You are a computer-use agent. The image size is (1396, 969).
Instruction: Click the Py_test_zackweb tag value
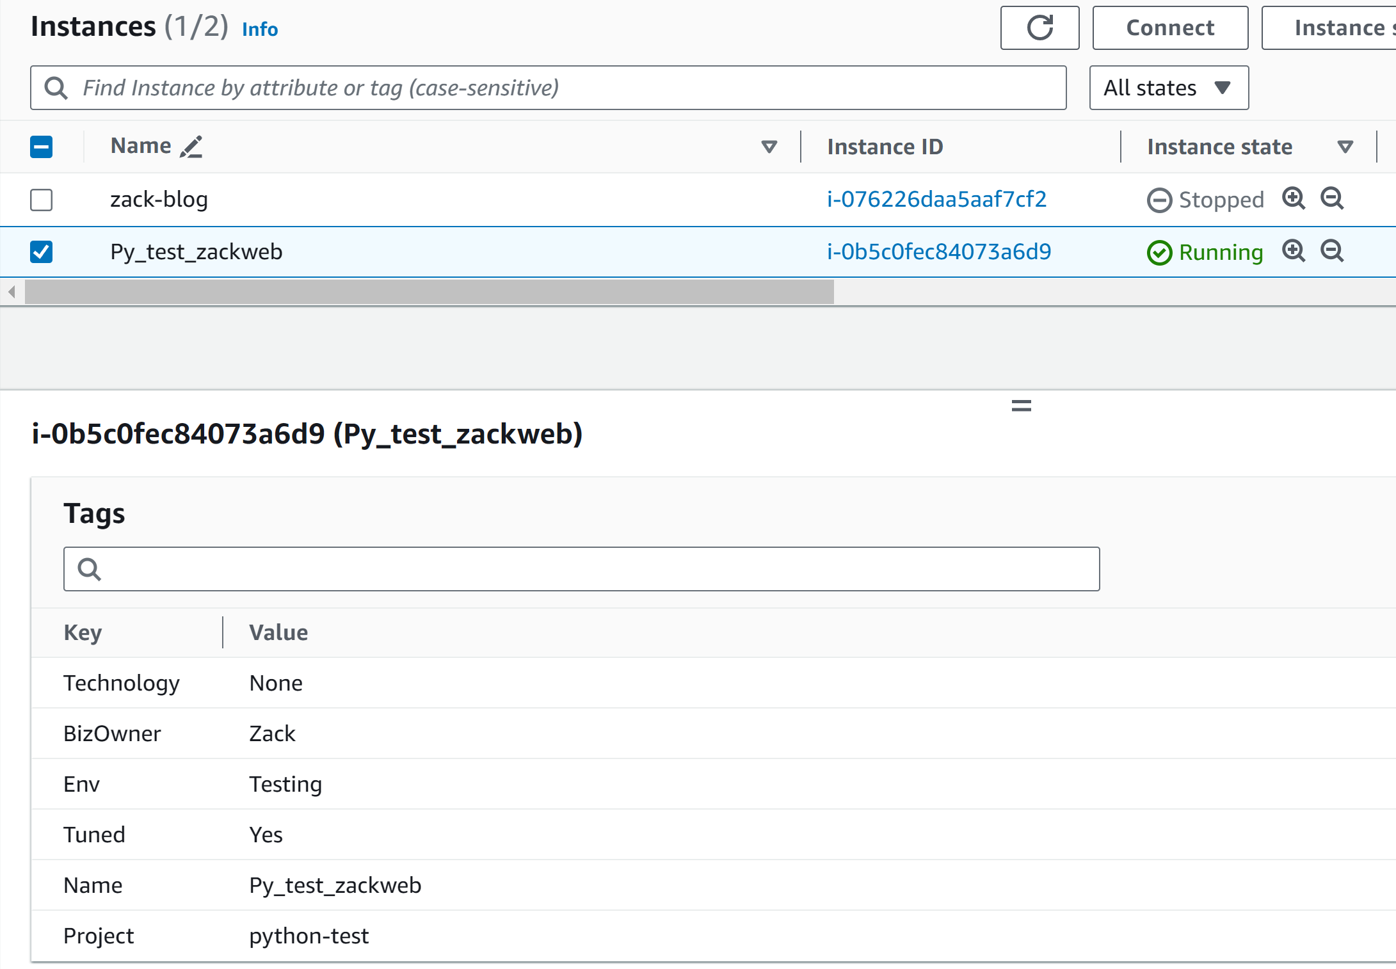click(335, 885)
